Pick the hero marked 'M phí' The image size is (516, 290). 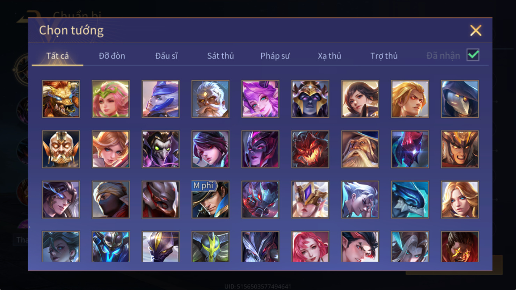click(x=210, y=200)
